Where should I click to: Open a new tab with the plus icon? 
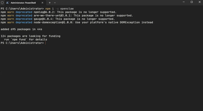(x=50, y=2)
